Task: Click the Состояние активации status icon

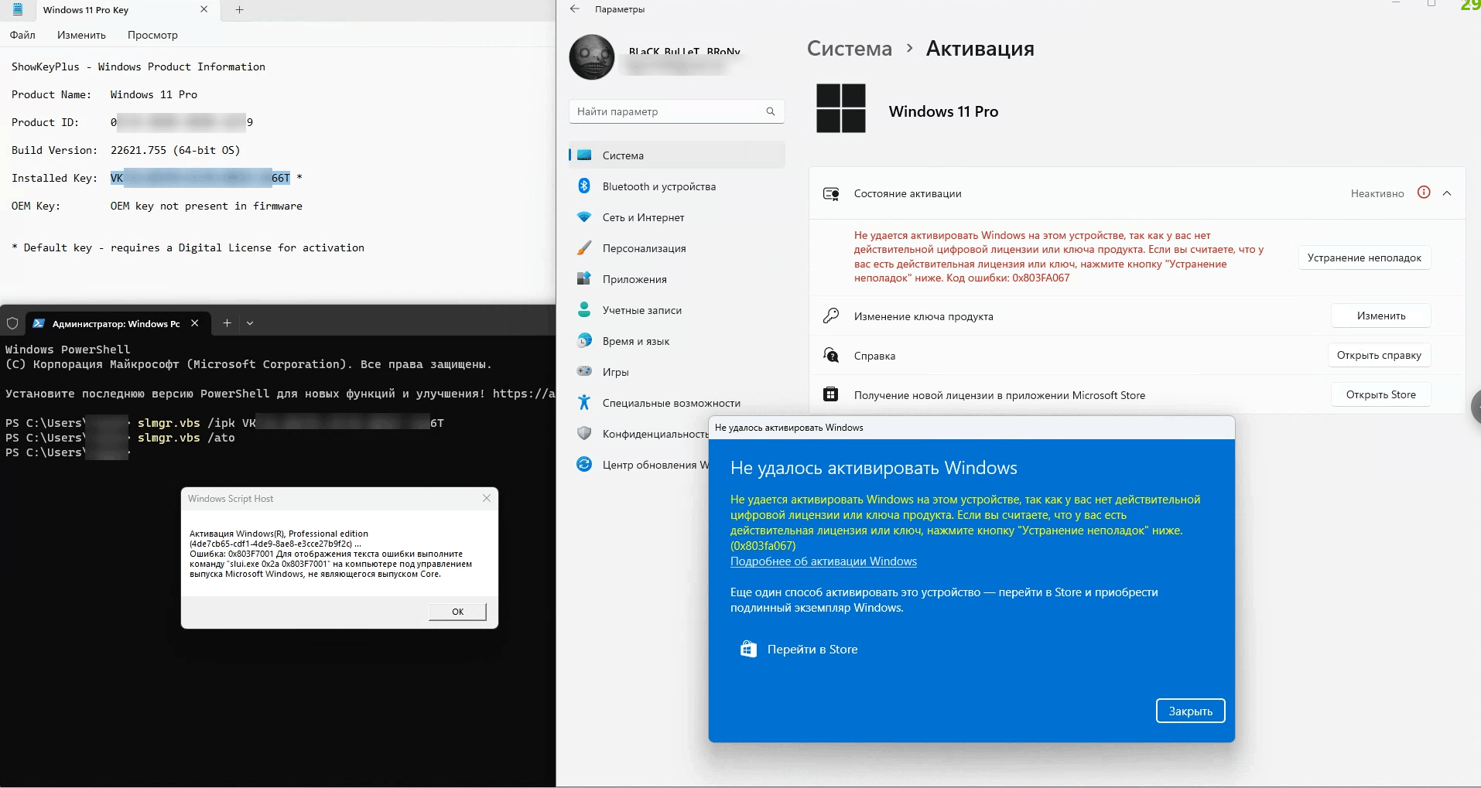Action: click(831, 193)
